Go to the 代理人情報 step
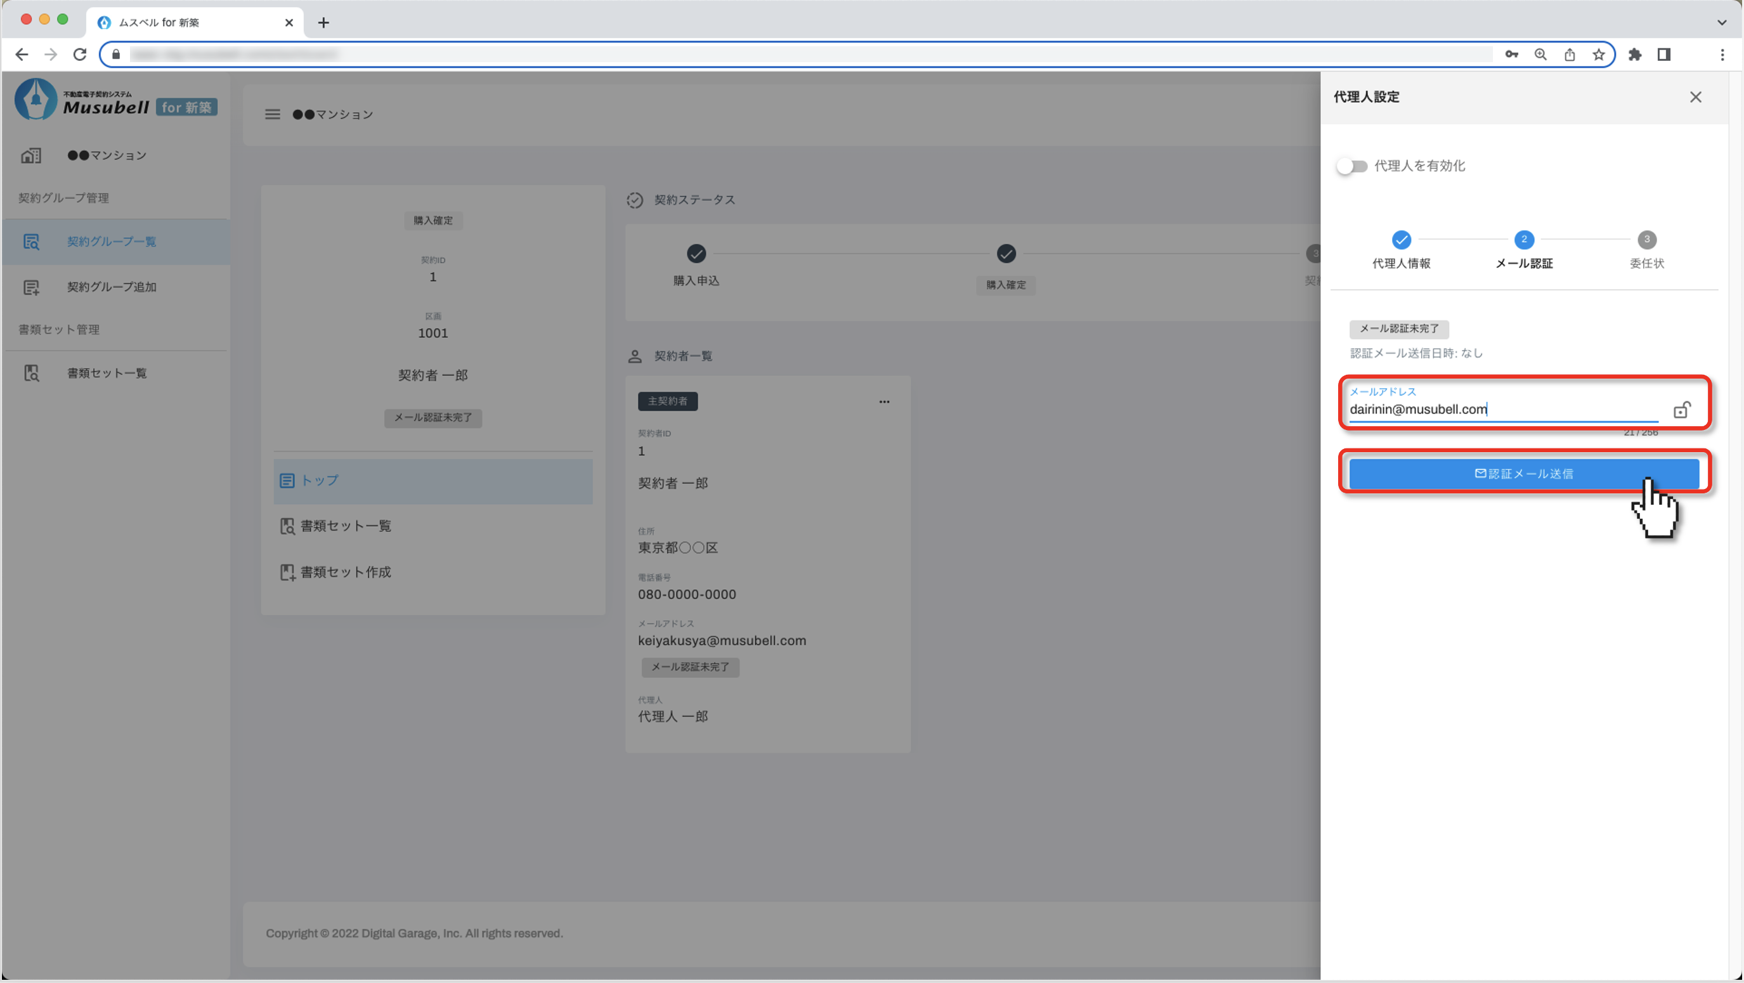1744x983 pixels. (1401, 240)
